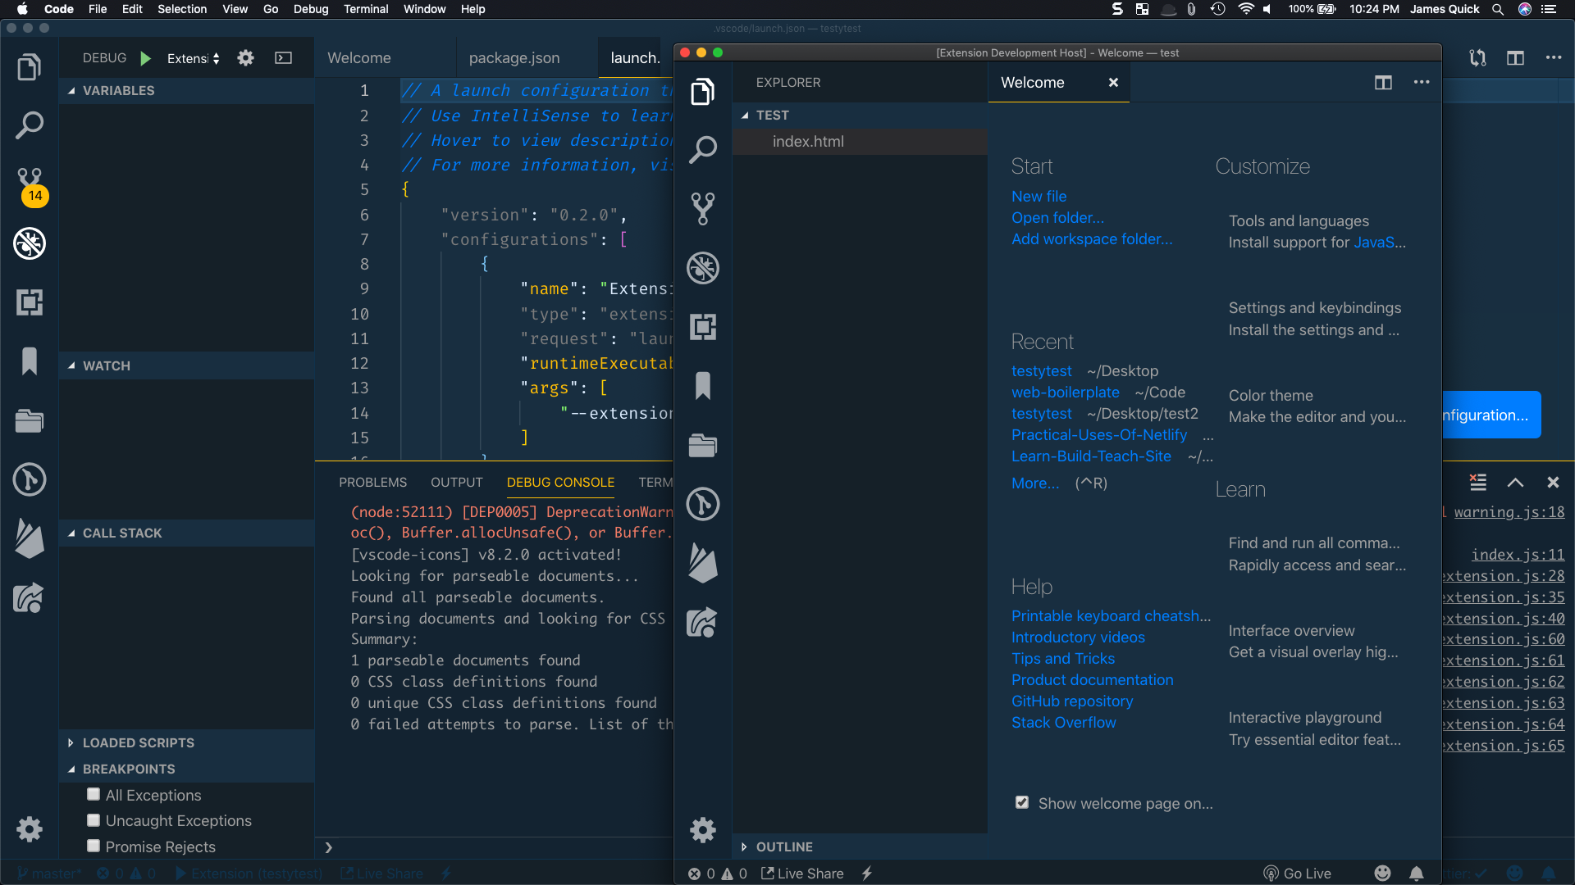Enable Uncaught Exceptions breakpoint
This screenshot has width=1575, height=885.
94,820
